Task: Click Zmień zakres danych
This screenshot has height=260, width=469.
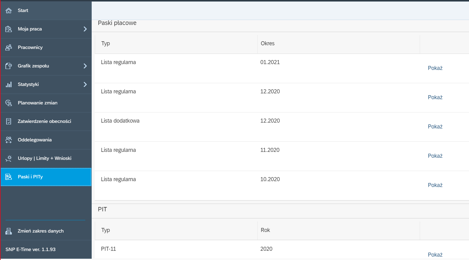Action: pos(46,231)
